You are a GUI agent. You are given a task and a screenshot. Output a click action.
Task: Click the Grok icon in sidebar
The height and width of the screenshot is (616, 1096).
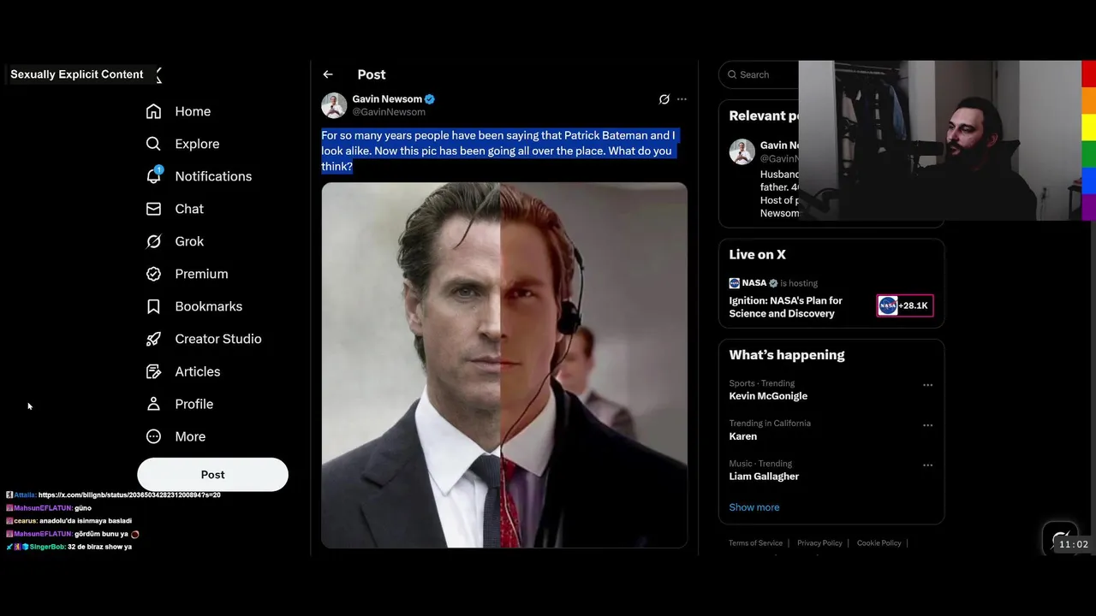point(153,241)
